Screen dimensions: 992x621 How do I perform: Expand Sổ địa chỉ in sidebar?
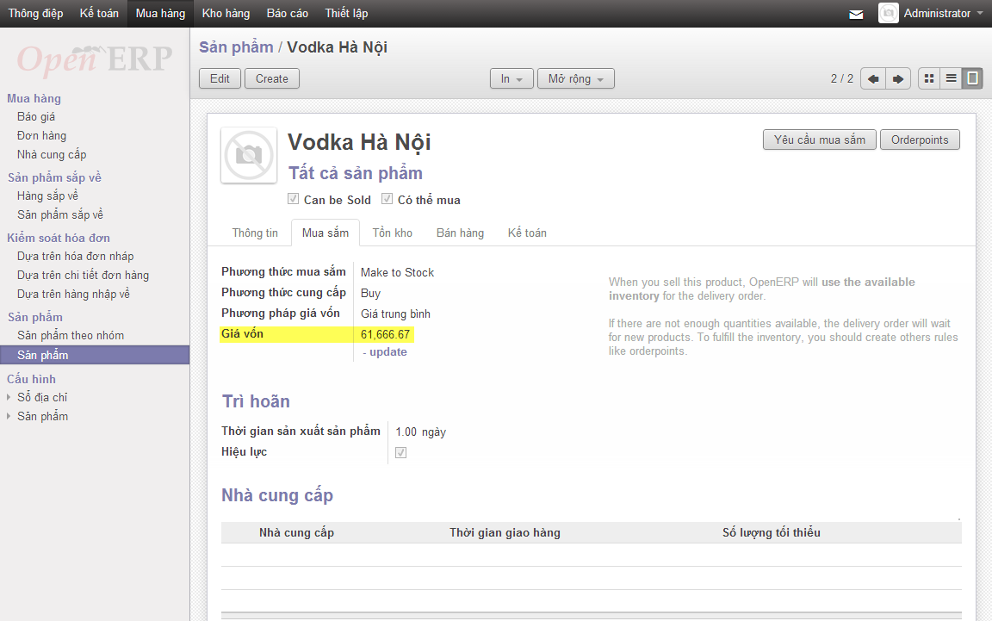41,398
